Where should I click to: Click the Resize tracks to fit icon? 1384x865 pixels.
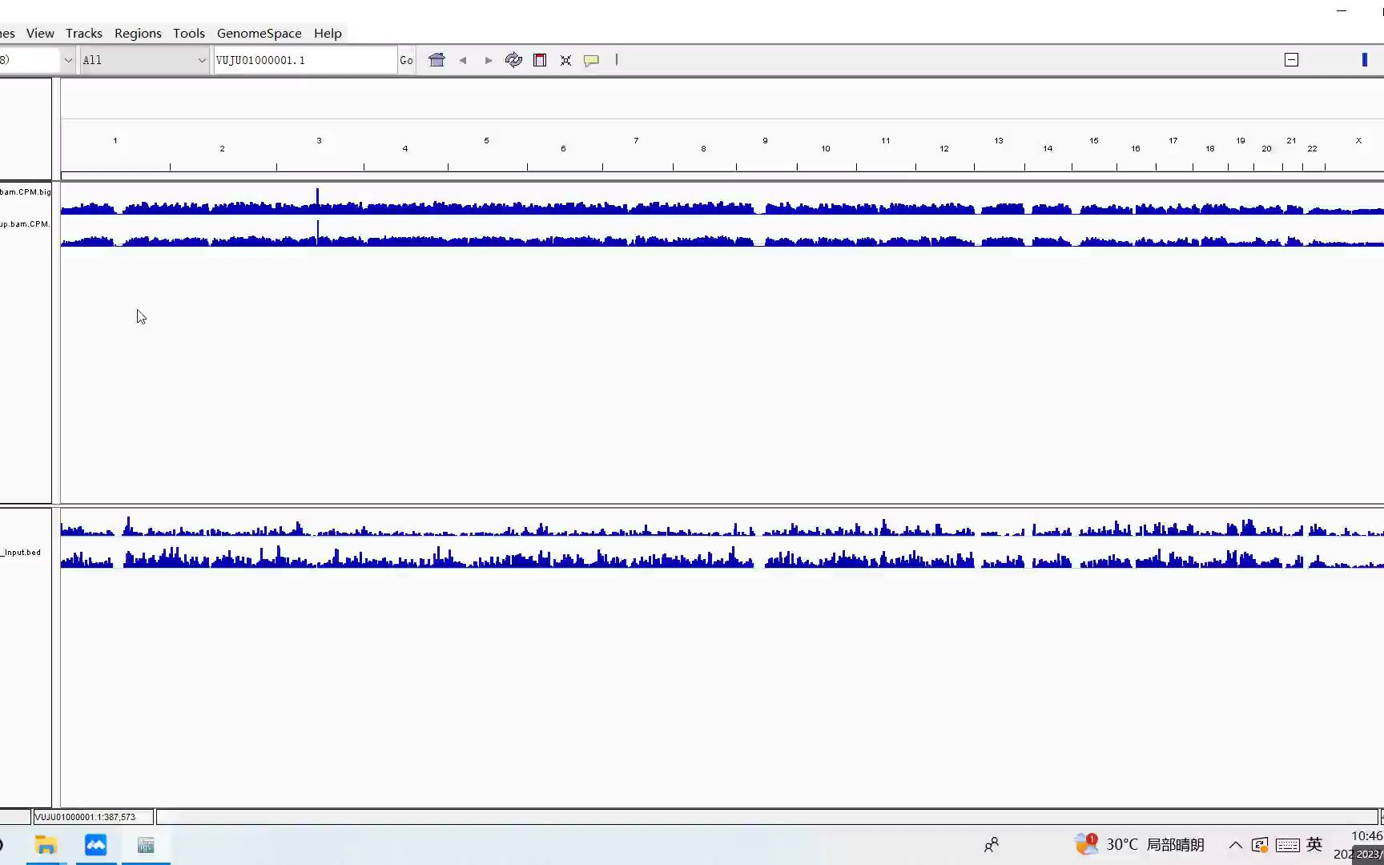click(565, 60)
